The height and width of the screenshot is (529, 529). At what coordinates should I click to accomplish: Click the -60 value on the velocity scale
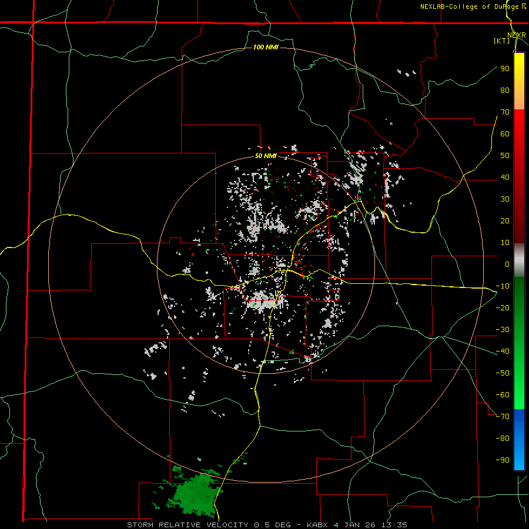click(503, 395)
